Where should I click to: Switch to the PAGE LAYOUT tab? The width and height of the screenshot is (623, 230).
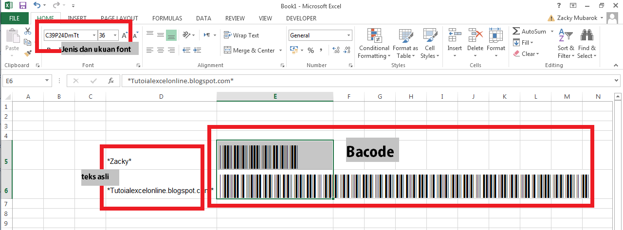119,18
